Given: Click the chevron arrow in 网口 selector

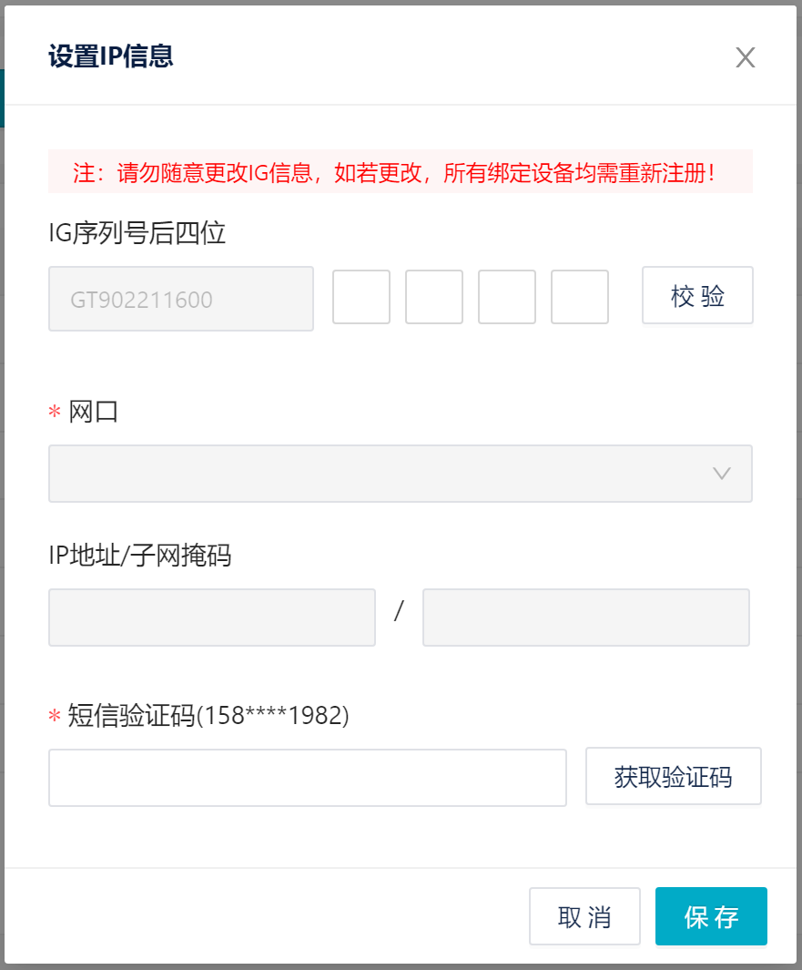Looking at the screenshot, I should [x=722, y=474].
